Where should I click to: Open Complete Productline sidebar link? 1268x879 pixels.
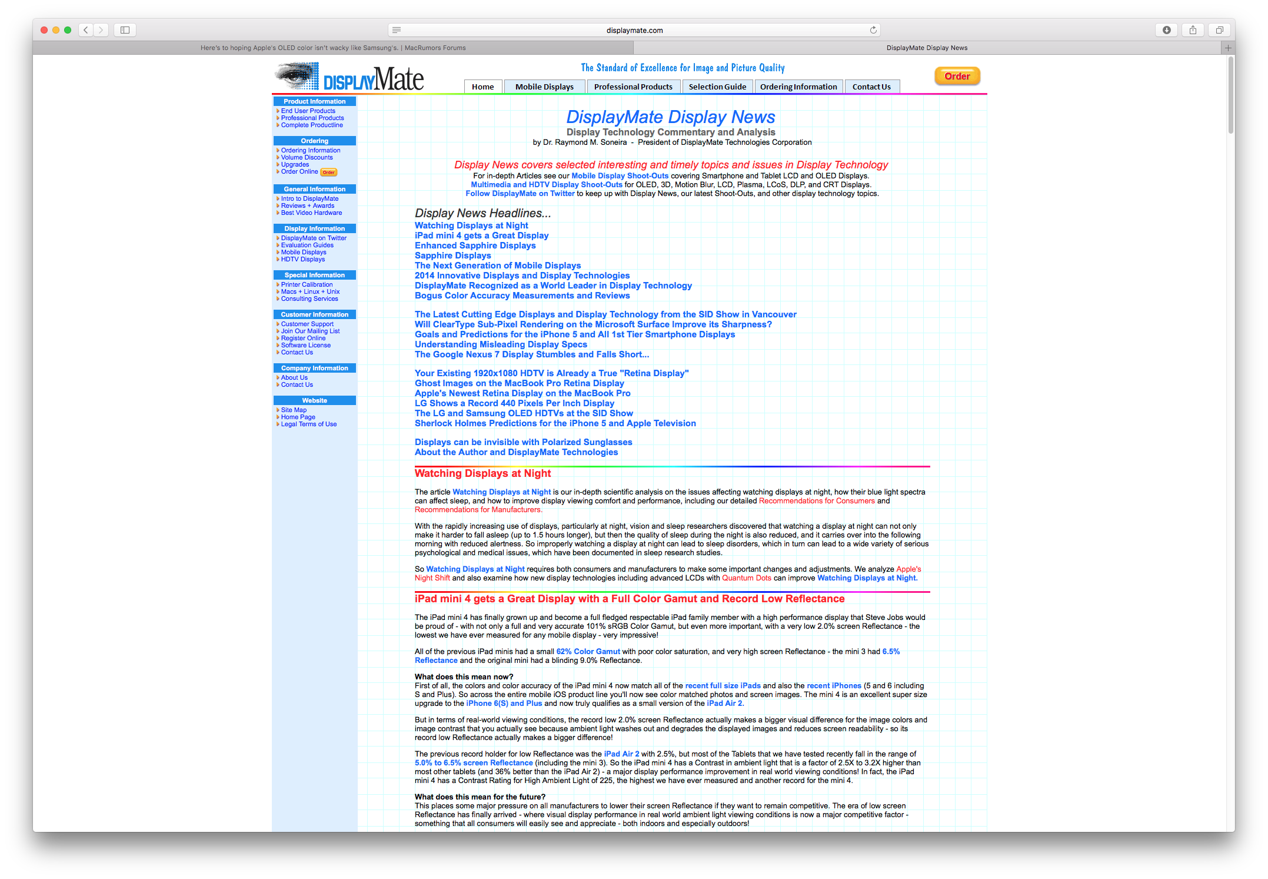[312, 125]
